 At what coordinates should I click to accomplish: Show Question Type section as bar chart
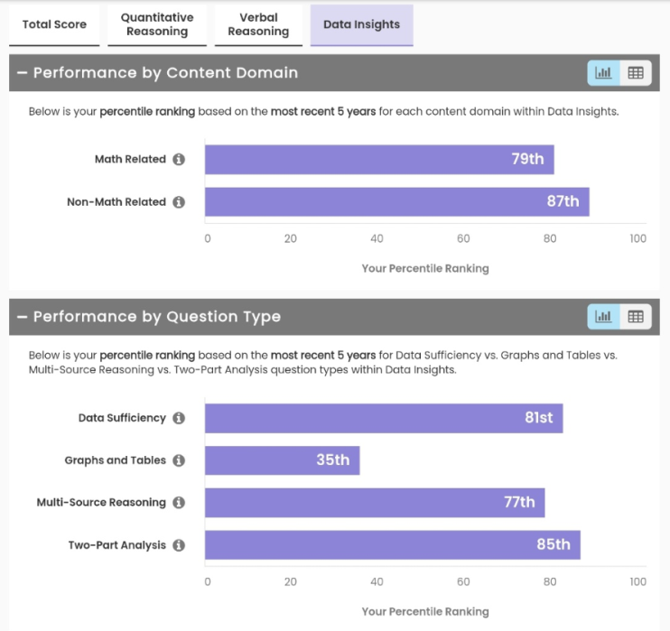point(603,317)
